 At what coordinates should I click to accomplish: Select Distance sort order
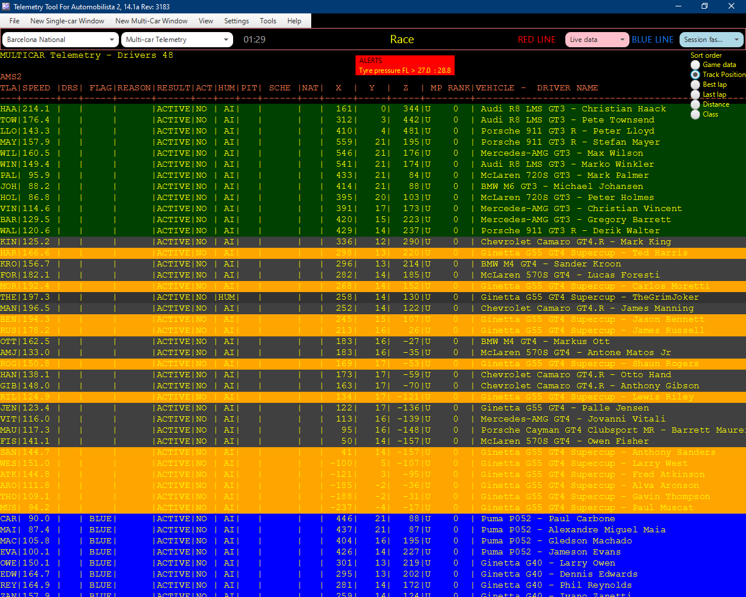710,104
